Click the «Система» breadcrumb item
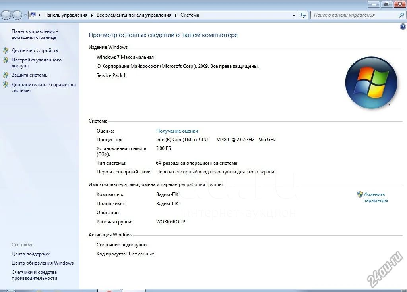 pyautogui.click(x=190, y=15)
